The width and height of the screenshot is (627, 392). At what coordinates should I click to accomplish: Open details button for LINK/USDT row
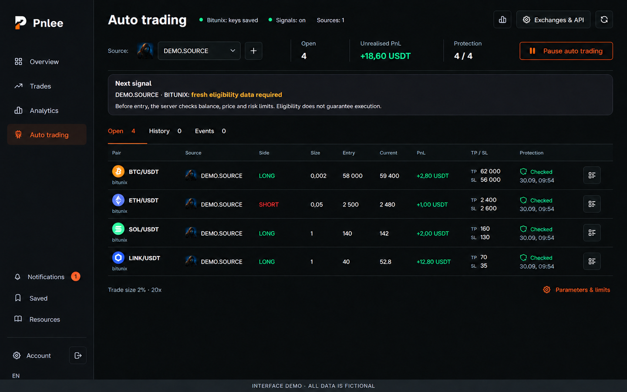[x=592, y=261]
